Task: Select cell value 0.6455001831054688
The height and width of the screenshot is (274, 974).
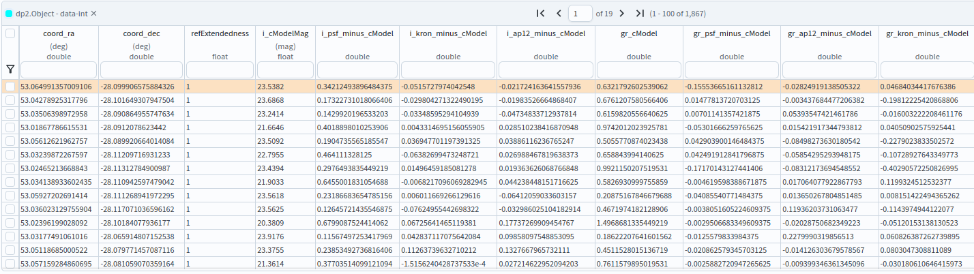Action: (352, 182)
